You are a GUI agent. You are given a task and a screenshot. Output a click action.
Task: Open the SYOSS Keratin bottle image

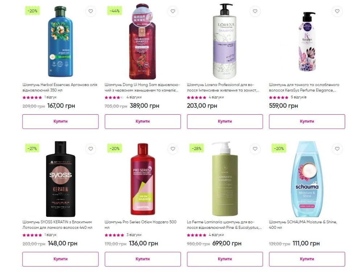coord(61,179)
